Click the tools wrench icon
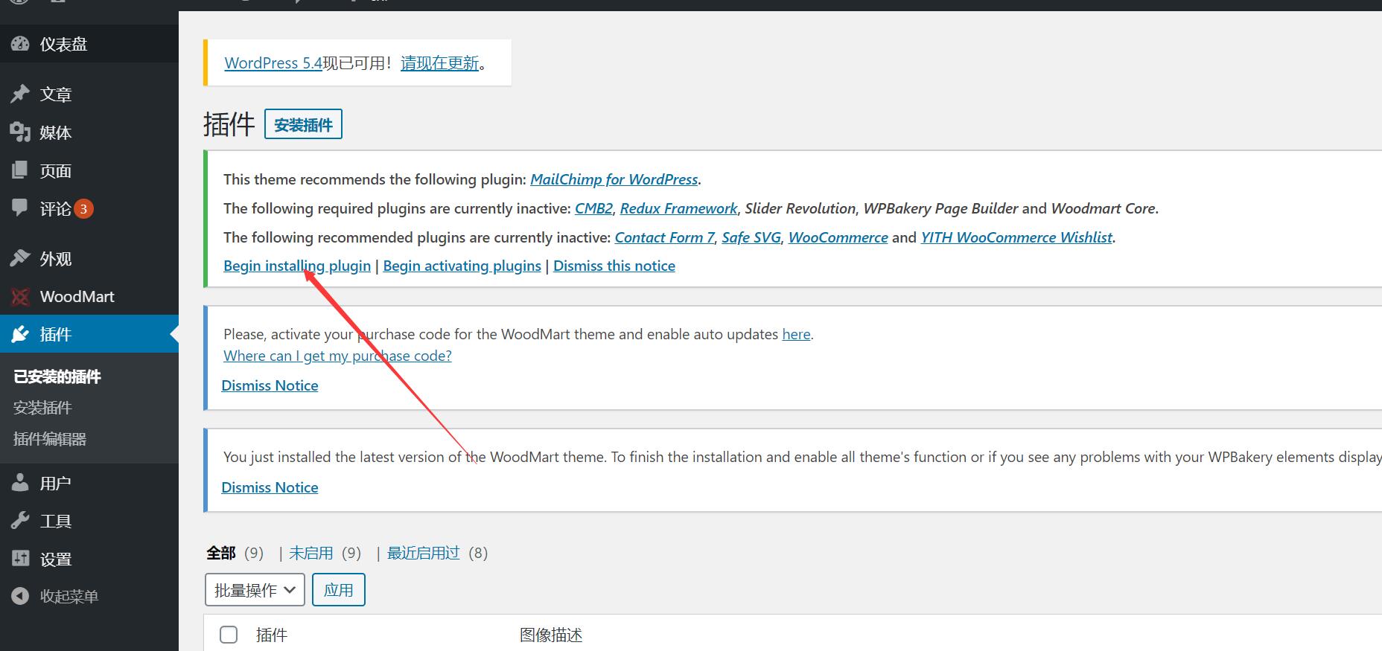The image size is (1382, 651). [20, 521]
